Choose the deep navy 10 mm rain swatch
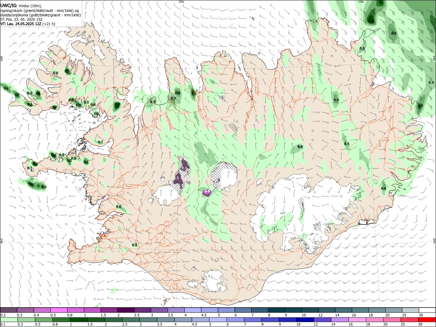The image size is (436, 327). click(x=305, y=320)
